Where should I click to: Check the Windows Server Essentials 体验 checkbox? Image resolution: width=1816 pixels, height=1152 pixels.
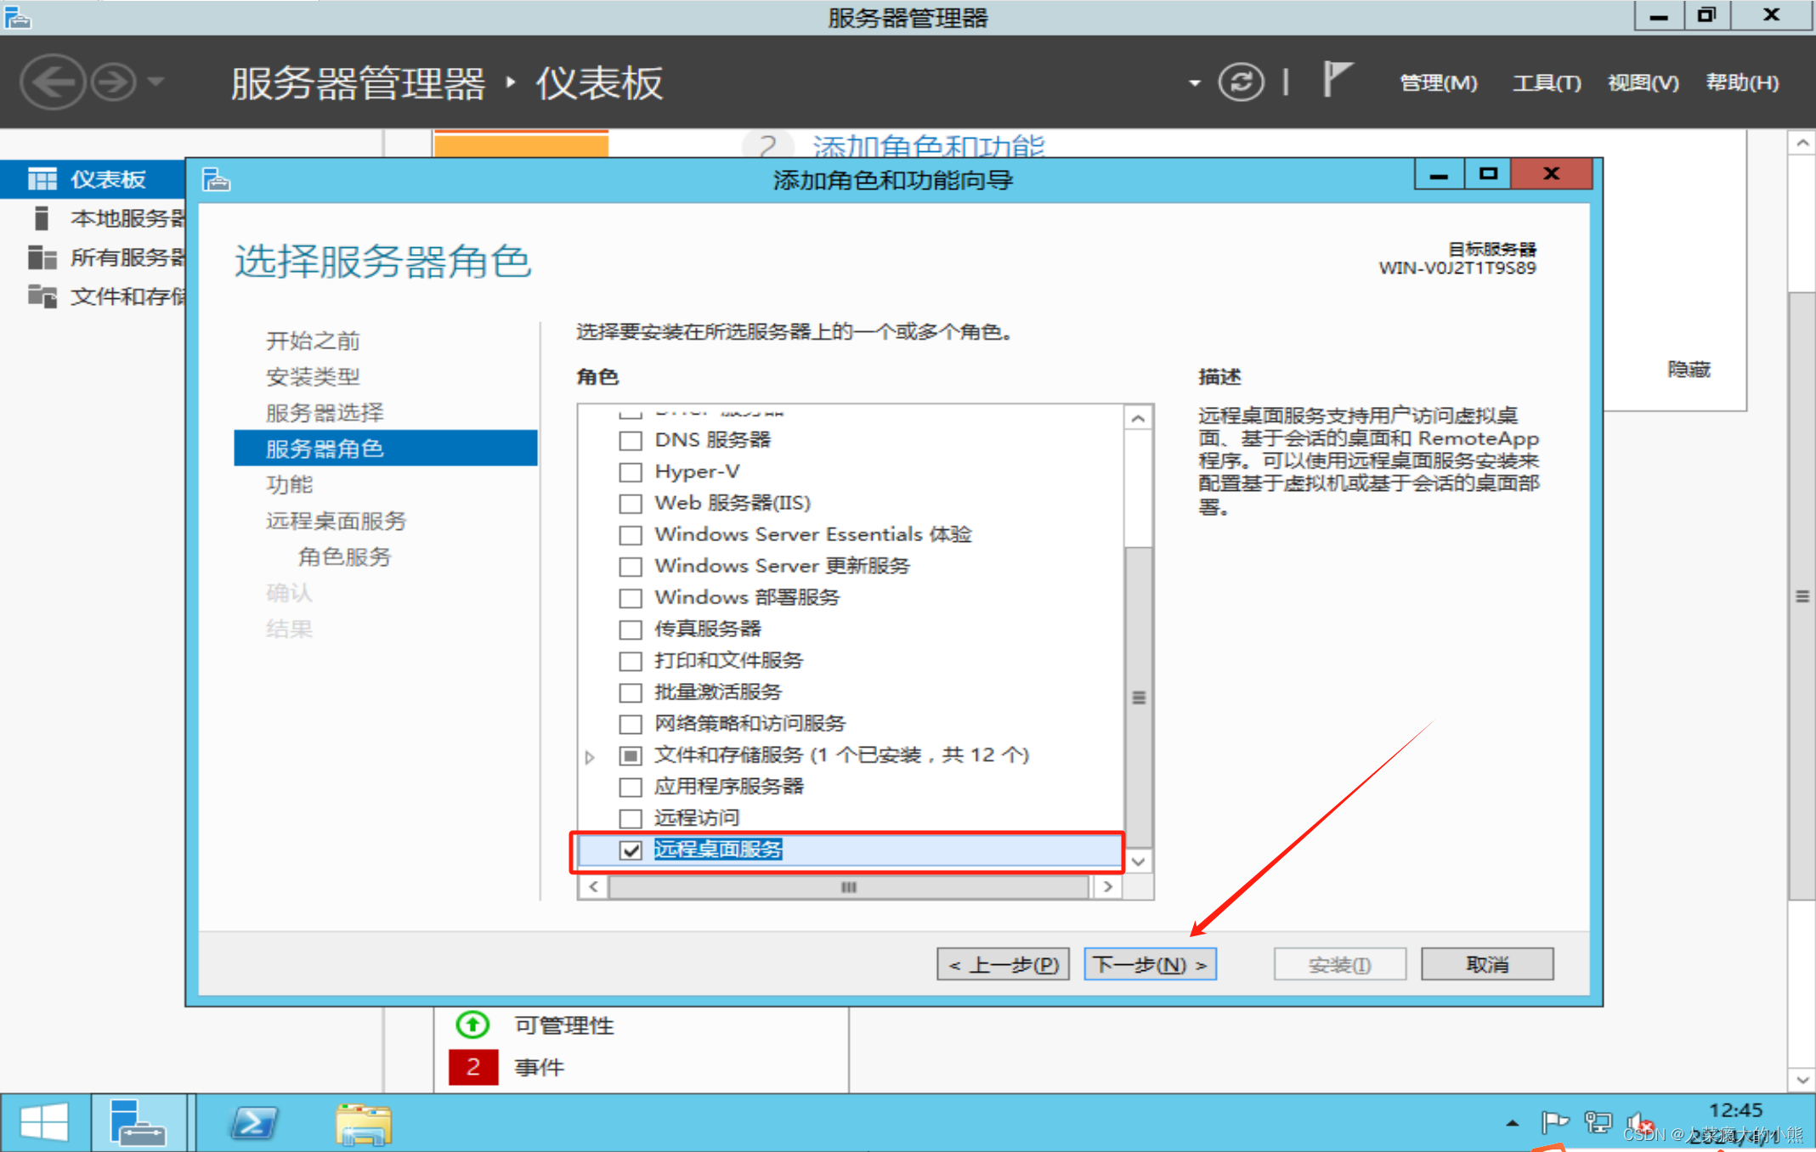[x=631, y=534]
